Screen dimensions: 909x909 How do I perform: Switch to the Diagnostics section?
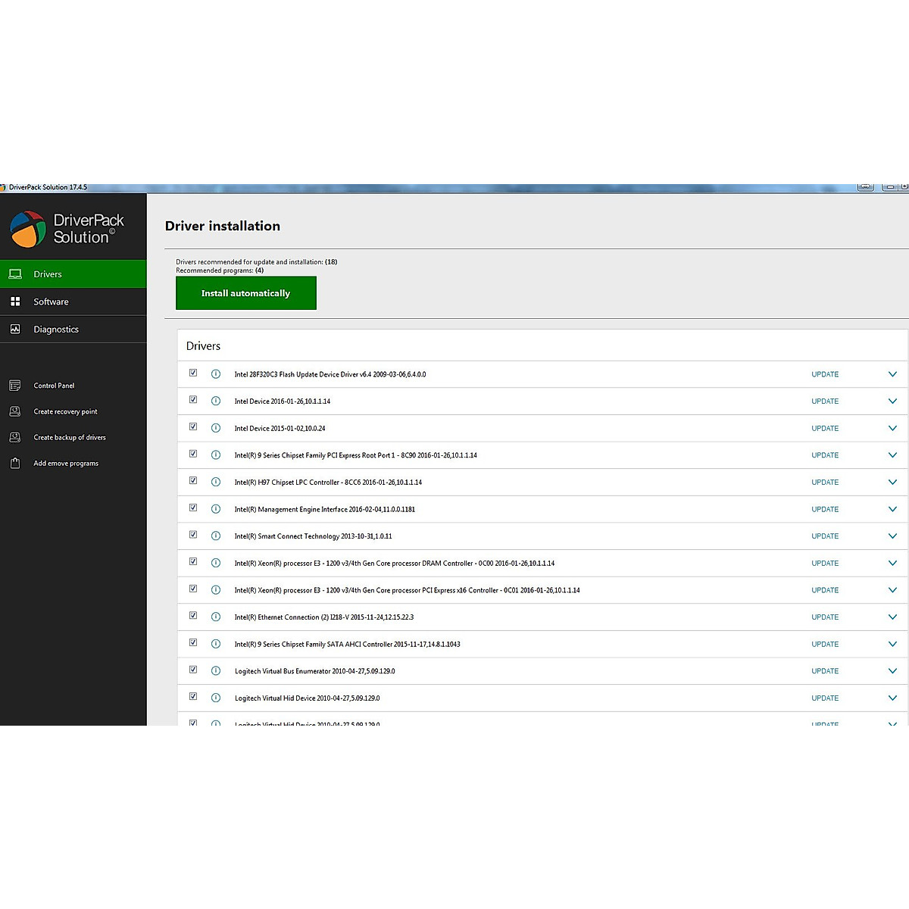pyautogui.click(x=56, y=330)
